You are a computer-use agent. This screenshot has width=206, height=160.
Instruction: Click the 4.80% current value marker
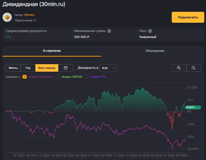(193, 107)
